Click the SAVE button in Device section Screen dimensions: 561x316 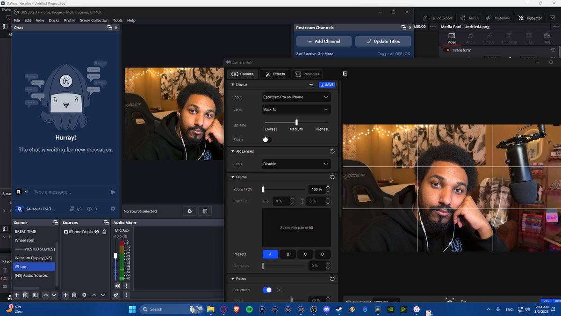point(327,85)
